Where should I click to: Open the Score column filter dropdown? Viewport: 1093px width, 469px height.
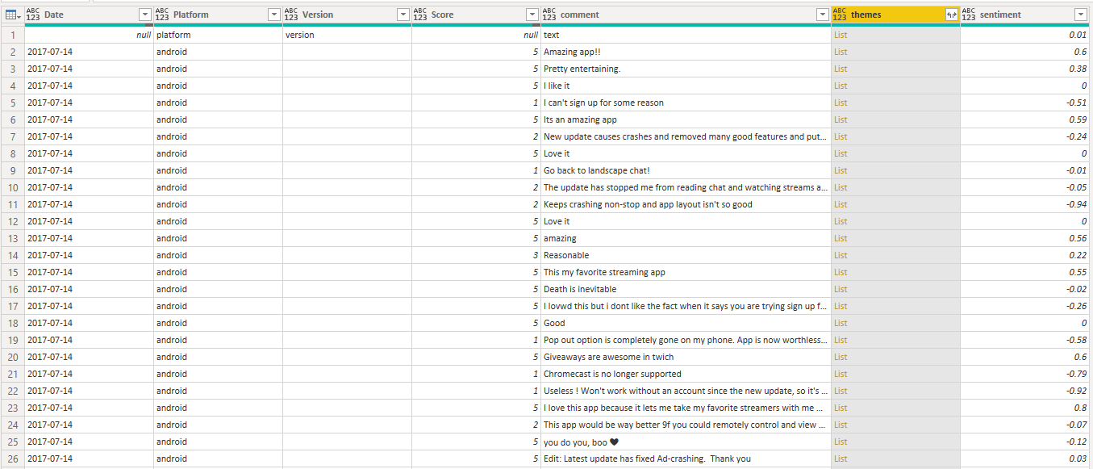[532, 15]
